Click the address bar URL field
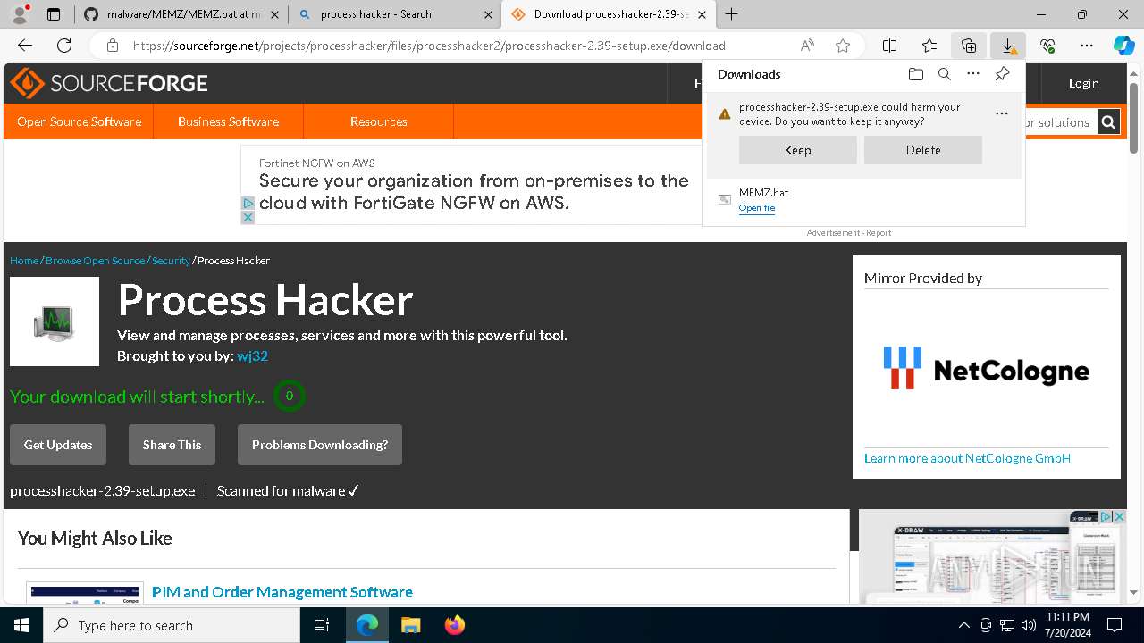Screen dimensions: 1144x643 [x=429, y=46]
